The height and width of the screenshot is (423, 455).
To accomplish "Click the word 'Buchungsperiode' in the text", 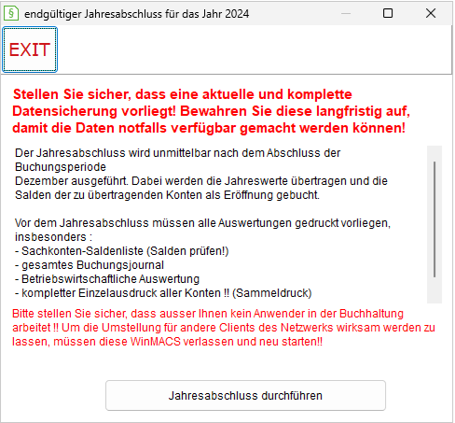I will coord(61,167).
